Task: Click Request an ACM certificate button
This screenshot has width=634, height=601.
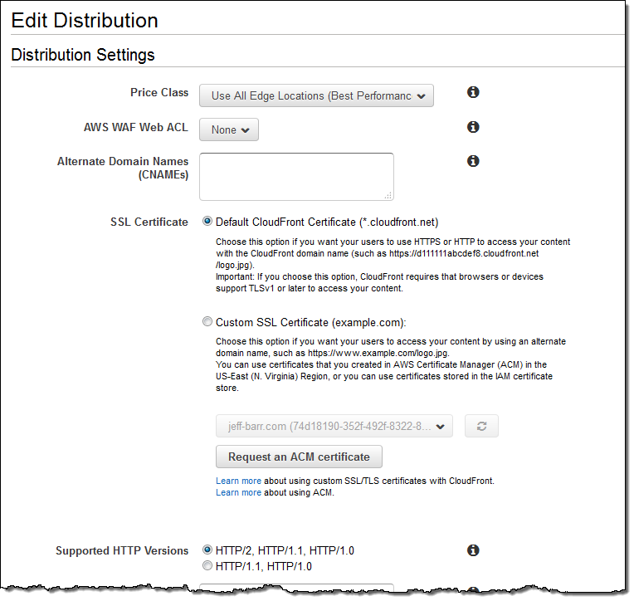Action: (299, 457)
